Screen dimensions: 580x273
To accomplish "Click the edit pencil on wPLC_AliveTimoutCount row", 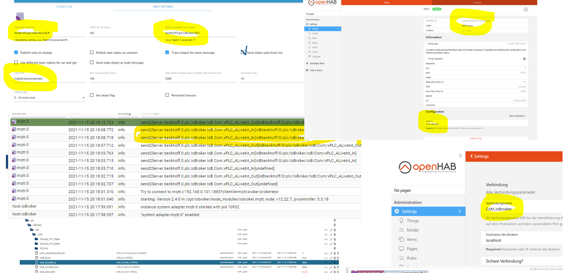I will (x=331, y=253).
